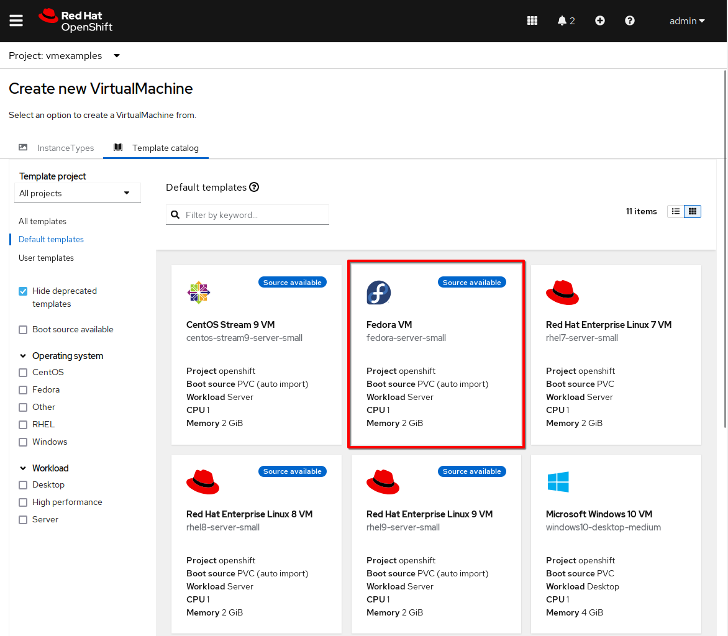The width and height of the screenshot is (728, 636).
Task: Check the Server workload filter
Action: [23, 520]
